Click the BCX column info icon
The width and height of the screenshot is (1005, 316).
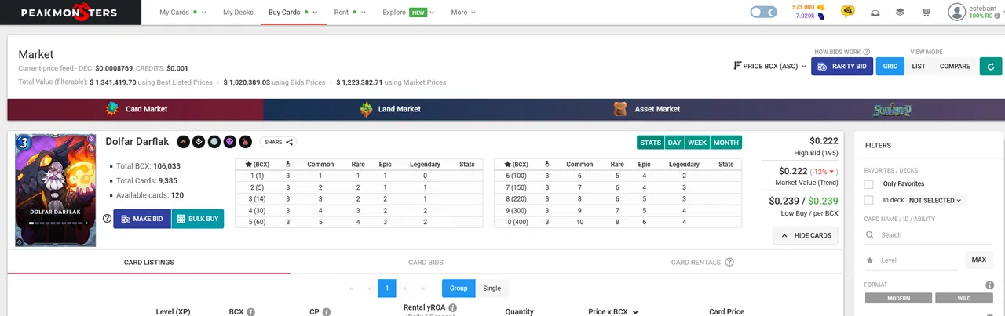[251, 312]
